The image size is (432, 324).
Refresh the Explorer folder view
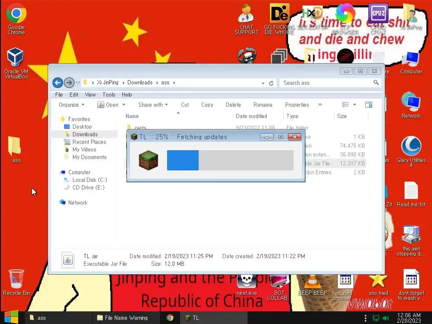pos(271,83)
